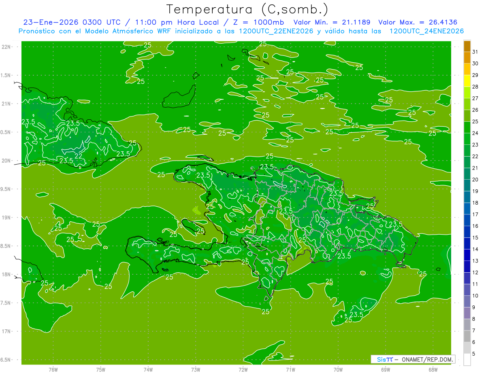Image resolution: width=486 pixels, height=375 pixels.
Task: Pick the green swatch between 24 and 25
Action: click(x=467, y=127)
